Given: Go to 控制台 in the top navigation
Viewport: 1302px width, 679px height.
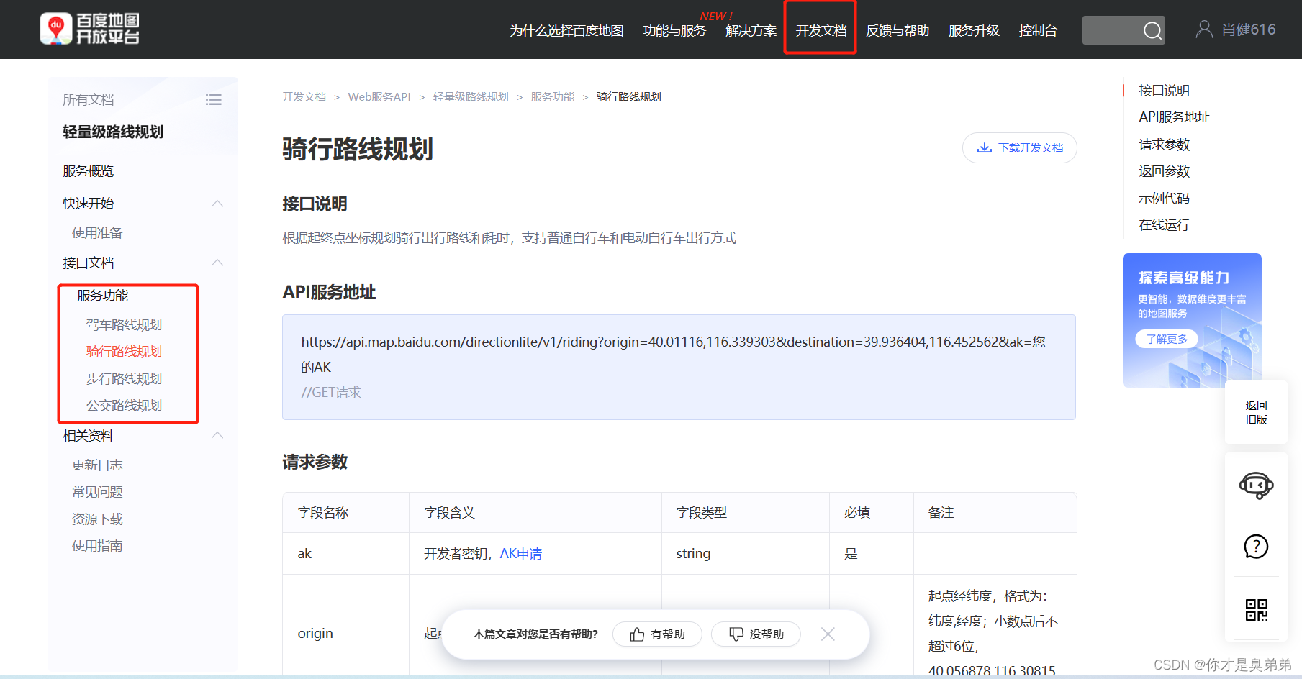Looking at the screenshot, I should (1038, 30).
